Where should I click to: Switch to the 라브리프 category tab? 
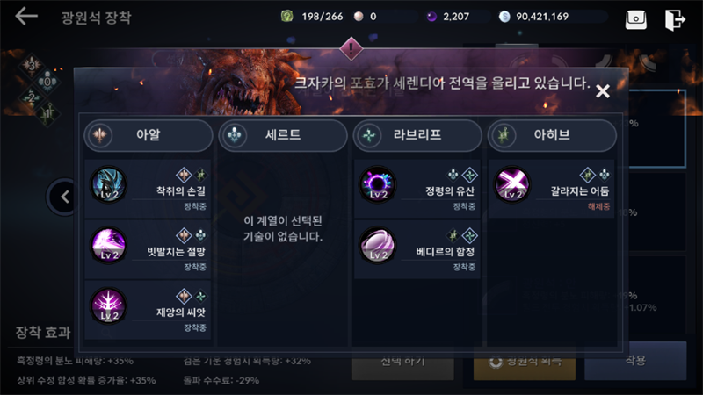[417, 135]
